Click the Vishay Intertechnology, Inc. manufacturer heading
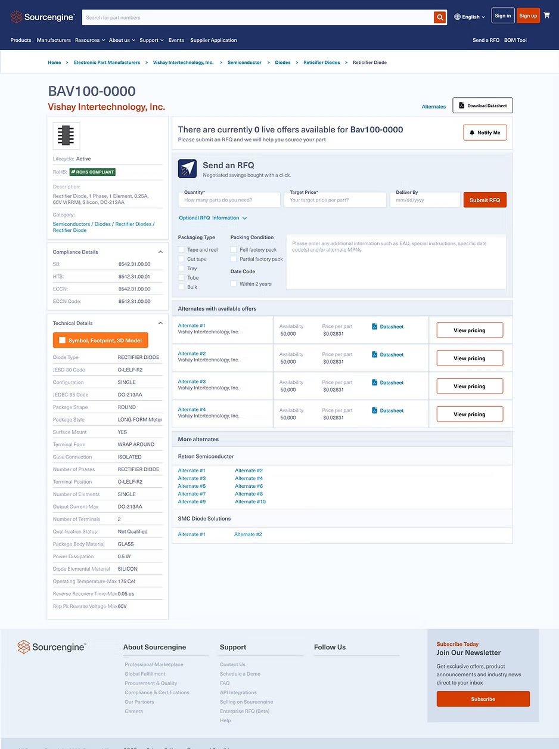 (107, 107)
